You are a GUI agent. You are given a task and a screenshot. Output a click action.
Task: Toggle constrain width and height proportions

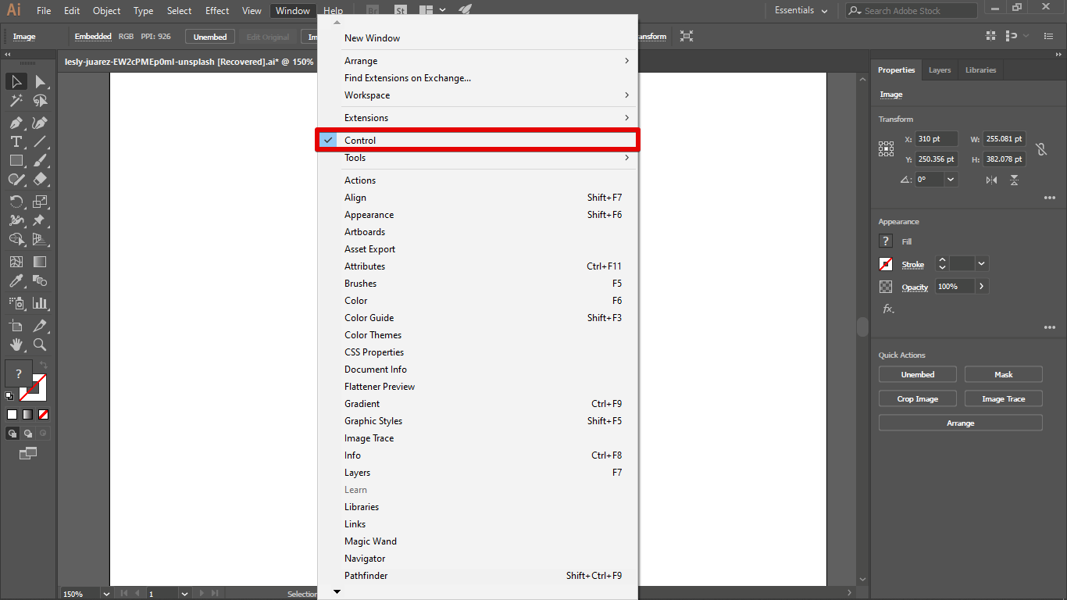1040,149
